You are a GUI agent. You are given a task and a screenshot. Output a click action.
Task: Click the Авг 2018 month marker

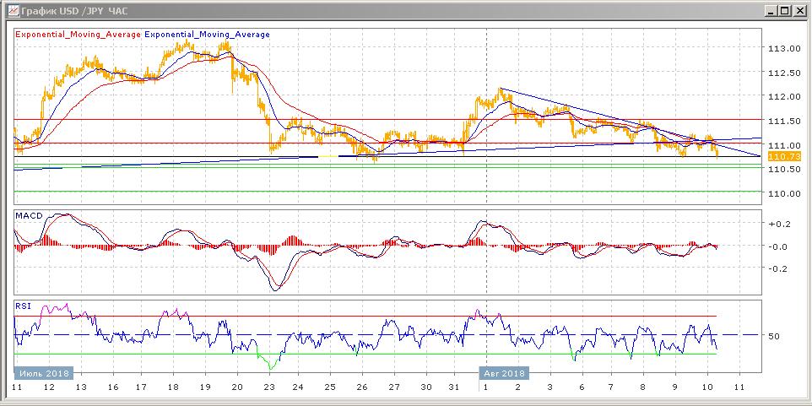point(505,372)
